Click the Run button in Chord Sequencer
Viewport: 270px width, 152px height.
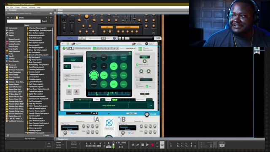pyautogui.click(x=69, y=92)
